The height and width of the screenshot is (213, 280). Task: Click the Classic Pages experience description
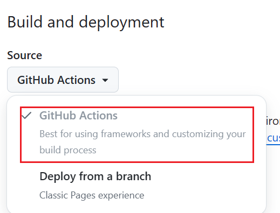(x=92, y=195)
